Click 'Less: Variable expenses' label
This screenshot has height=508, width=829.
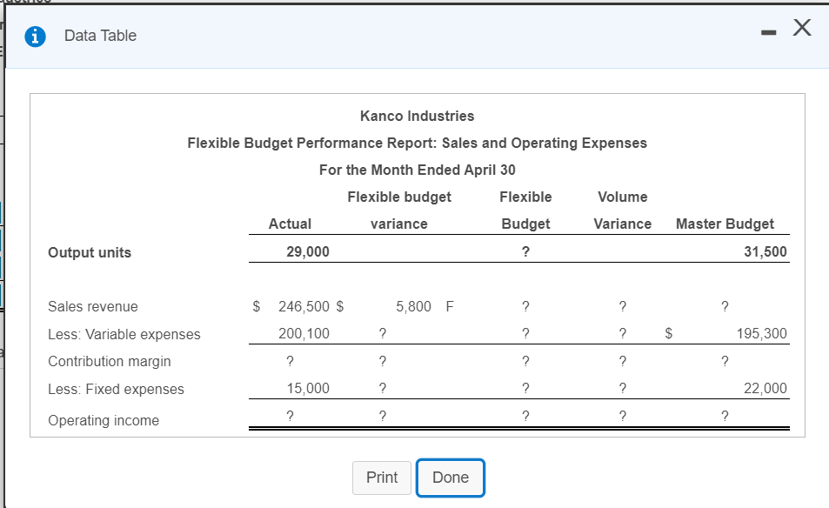click(124, 334)
